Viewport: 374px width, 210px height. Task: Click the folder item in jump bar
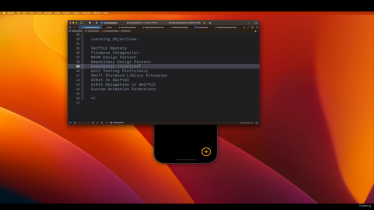pos(92,31)
